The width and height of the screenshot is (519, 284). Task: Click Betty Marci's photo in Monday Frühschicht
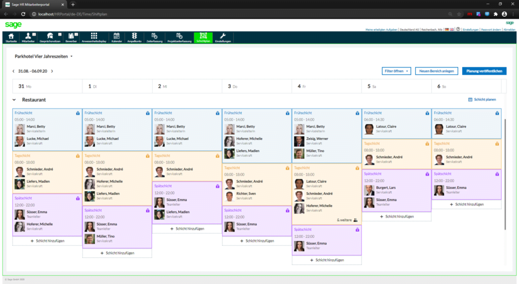pos(20,129)
